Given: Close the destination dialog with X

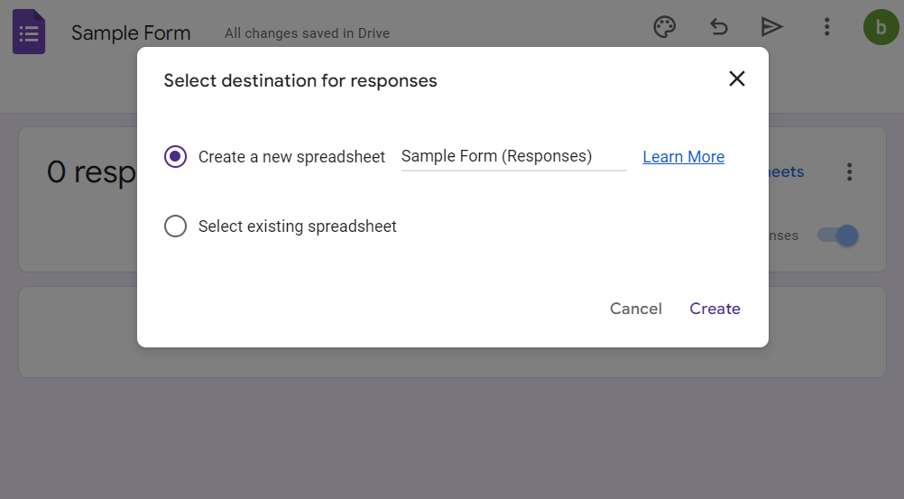Looking at the screenshot, I should (x=737, y=79).
